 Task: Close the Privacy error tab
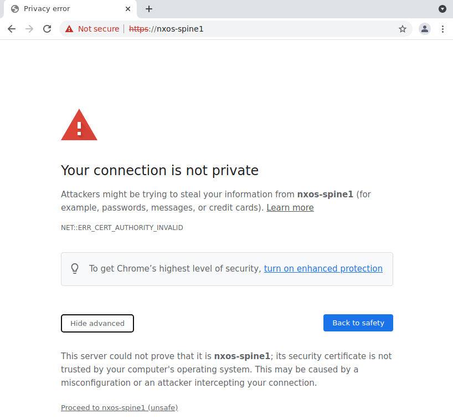point(128,9)
